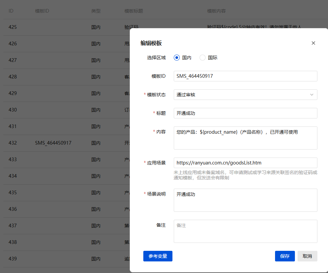328x273 pixels.
Task: Click row ID 425 in background table
Action: coord(13,27)
